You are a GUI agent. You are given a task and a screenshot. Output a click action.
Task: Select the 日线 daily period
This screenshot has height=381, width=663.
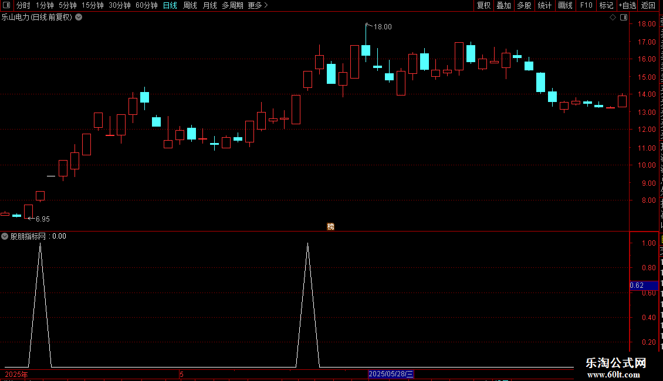[x=170, y=5]
